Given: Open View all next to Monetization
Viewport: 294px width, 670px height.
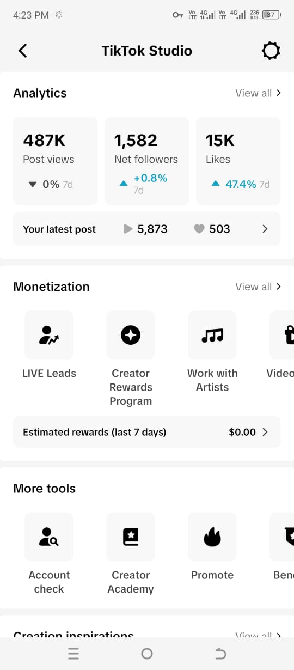Looking at the screenshot, I should (x=258, y=287).
